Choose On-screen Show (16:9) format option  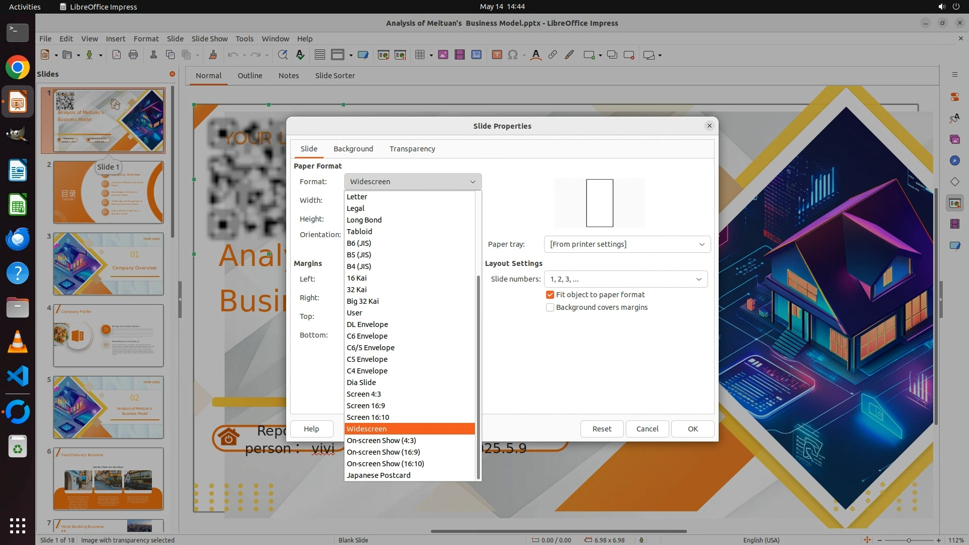click(x=383, y=452)
